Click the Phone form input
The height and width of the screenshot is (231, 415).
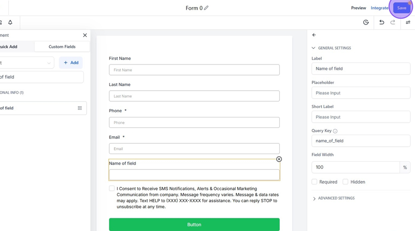[x=194, y=122]
